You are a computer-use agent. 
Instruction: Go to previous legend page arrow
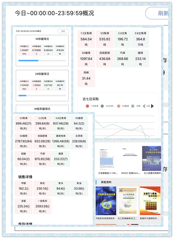(x=144, y=106)
